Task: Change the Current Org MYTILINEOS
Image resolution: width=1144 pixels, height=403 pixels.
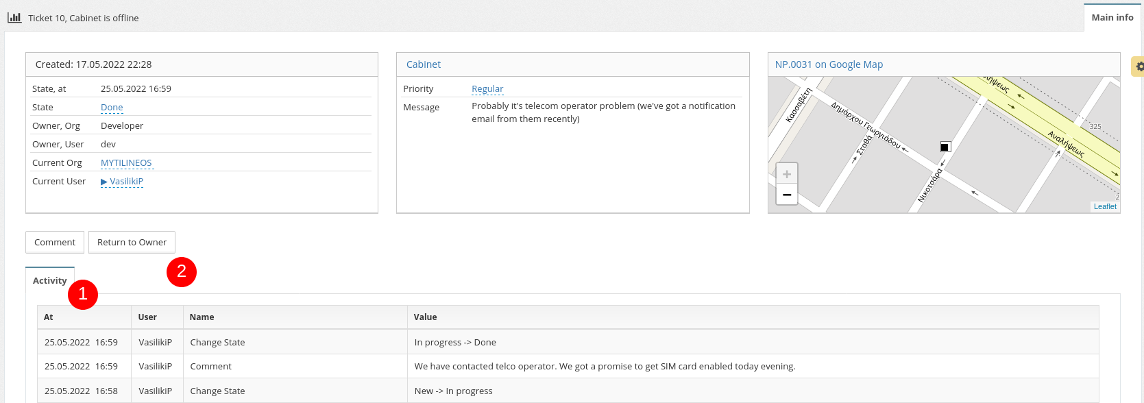Action: click(126, 163)
